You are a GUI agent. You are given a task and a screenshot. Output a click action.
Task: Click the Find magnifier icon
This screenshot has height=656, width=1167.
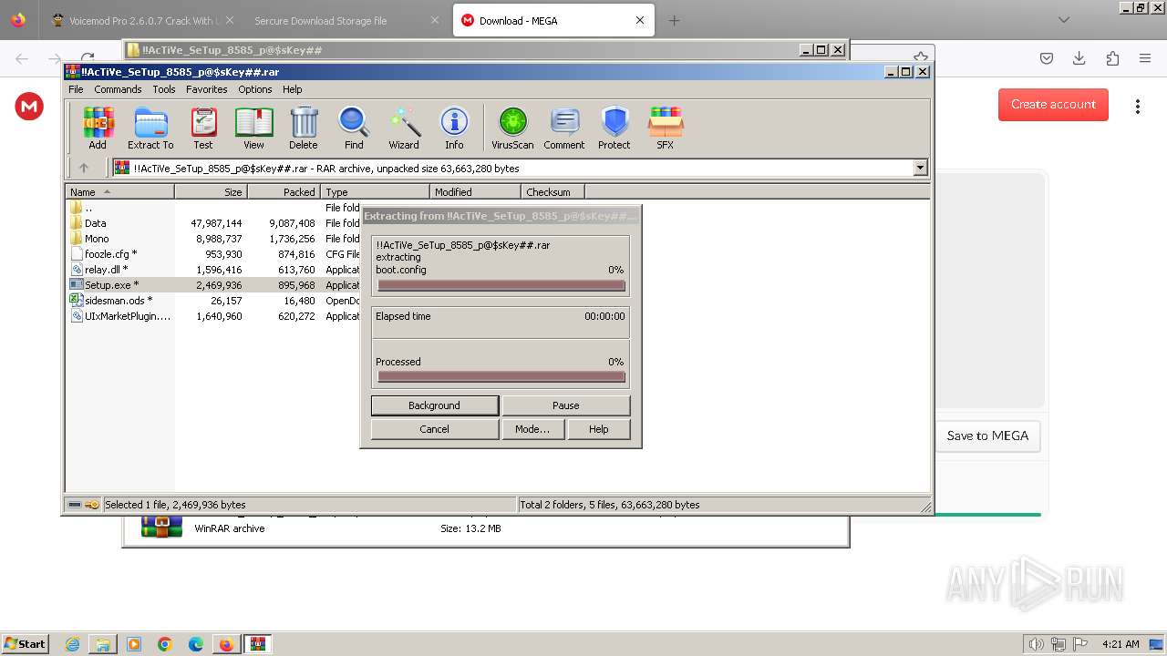(x=354, y=128)
